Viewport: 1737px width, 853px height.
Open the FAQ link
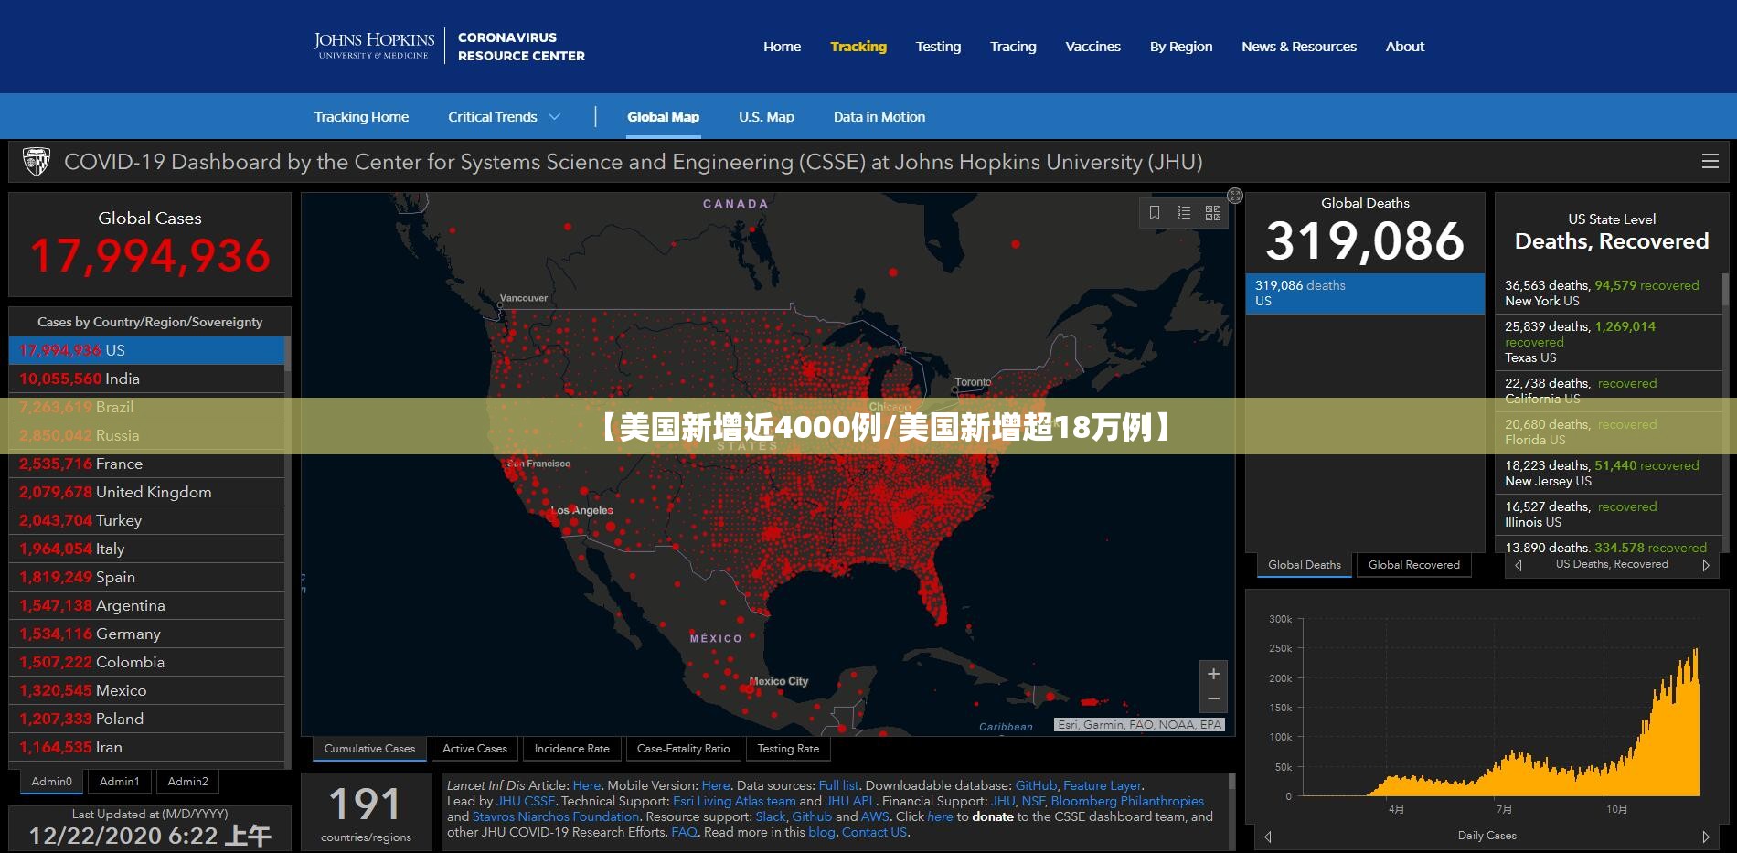(x=684, y=832)
